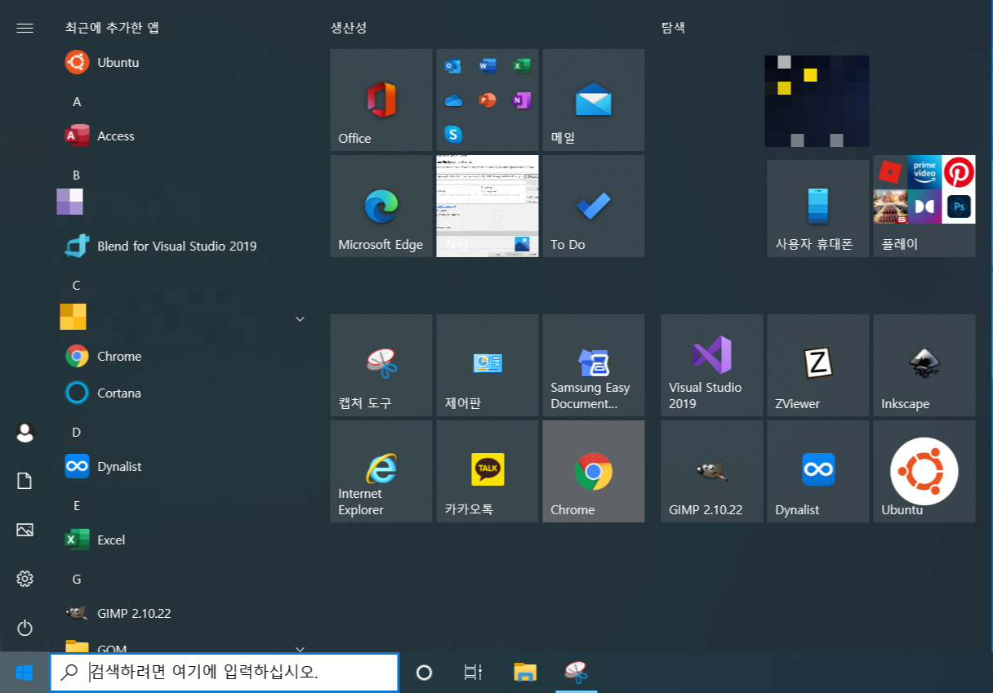Jump to letter G index header
This screenshot has height=693, width=993.
pos(77,580)
